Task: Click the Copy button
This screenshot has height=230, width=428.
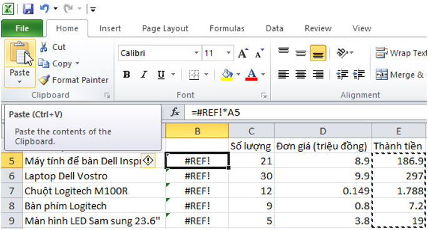Action: click(56, 64)
